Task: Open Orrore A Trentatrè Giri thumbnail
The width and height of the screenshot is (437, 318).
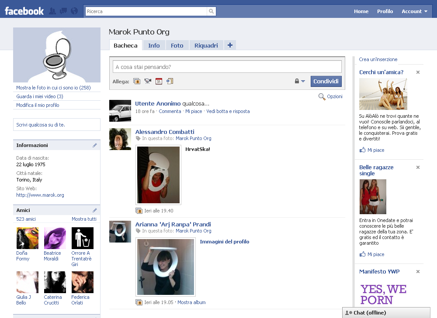Action: pos(83,238)
